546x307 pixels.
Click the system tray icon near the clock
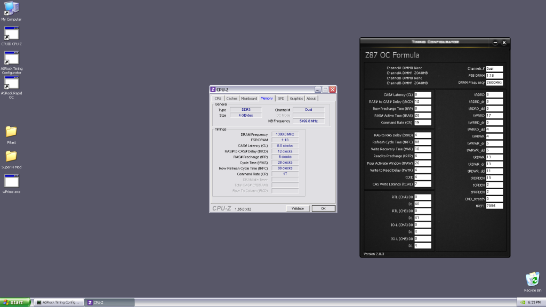pos(523,303)
